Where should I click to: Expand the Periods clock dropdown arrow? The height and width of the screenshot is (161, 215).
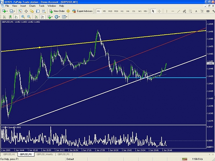point(59,17)
